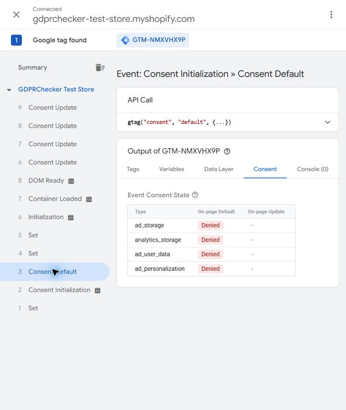346x410 pixels.
Task: Select event 5 Set
Action: pos(33,235)
